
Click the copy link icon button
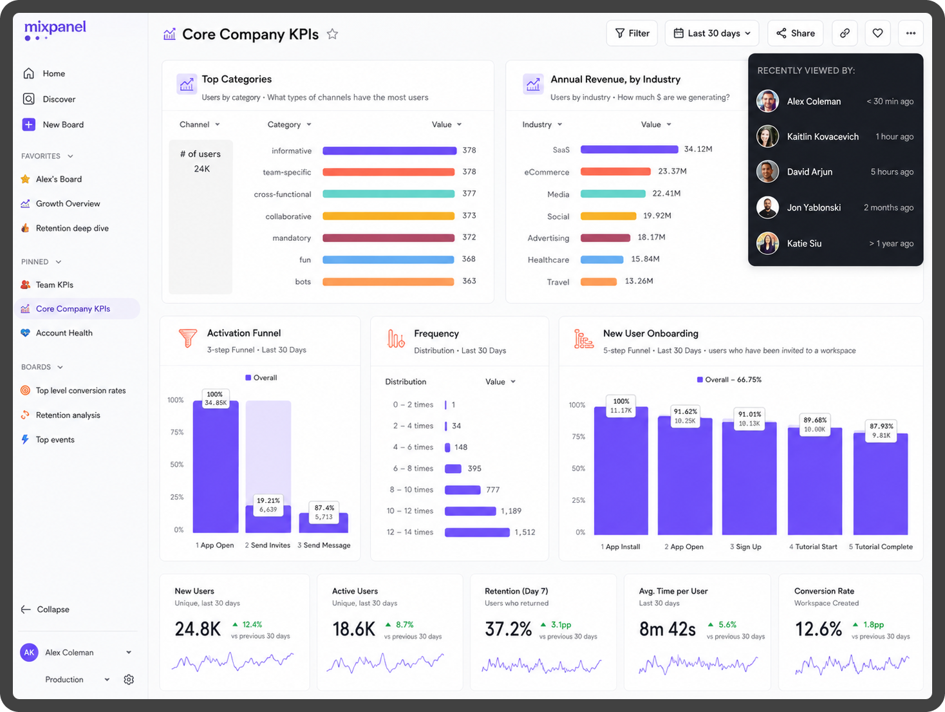coord(845,33)
